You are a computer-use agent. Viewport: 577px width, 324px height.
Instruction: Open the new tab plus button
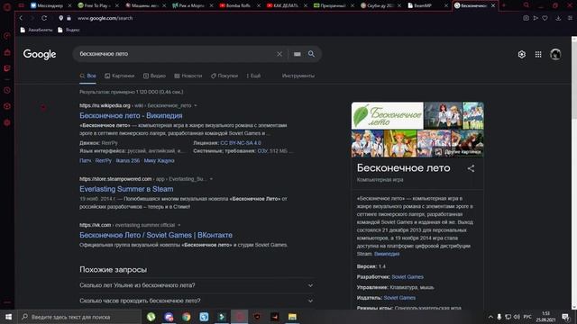(504, 5)
